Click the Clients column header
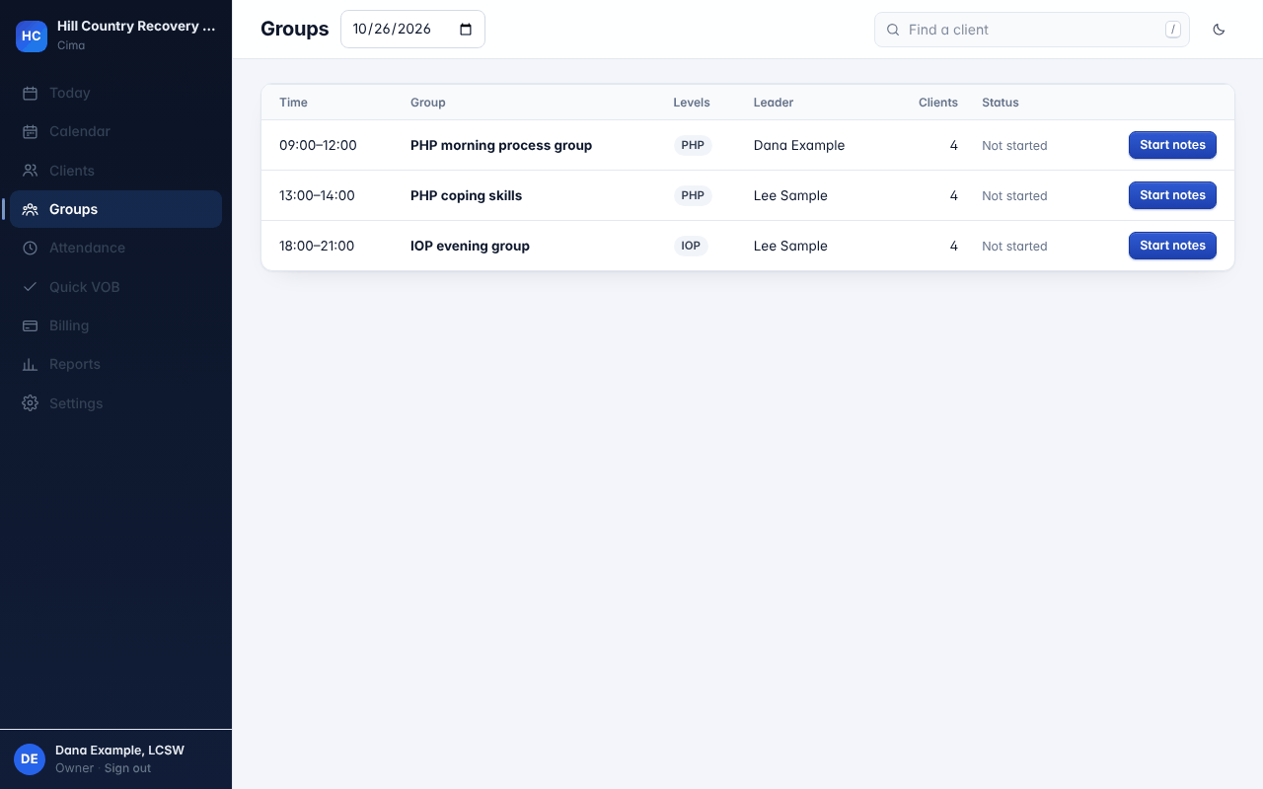Viewport: 1263px width, 789px height. 938,103
